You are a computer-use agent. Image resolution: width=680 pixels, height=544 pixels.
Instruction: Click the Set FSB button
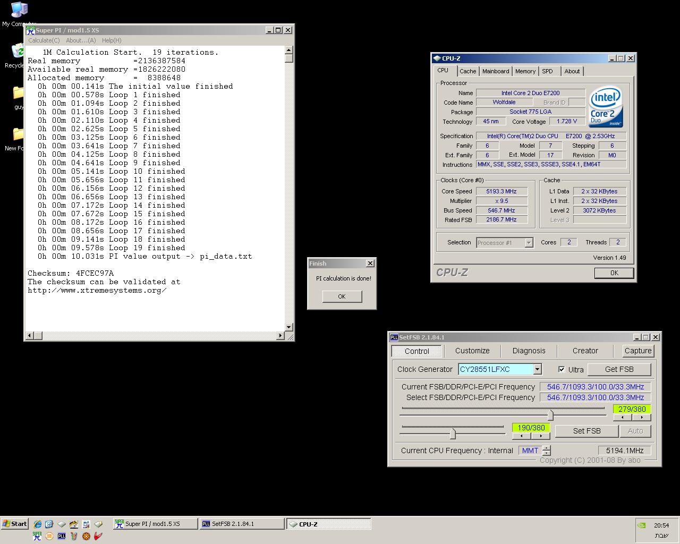[x=586, y=431]
